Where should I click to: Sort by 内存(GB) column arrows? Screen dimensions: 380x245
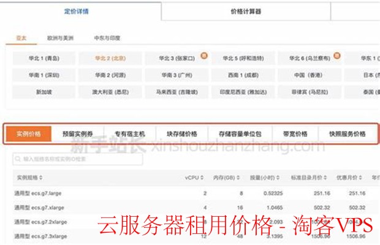click(x=238, y=178)
